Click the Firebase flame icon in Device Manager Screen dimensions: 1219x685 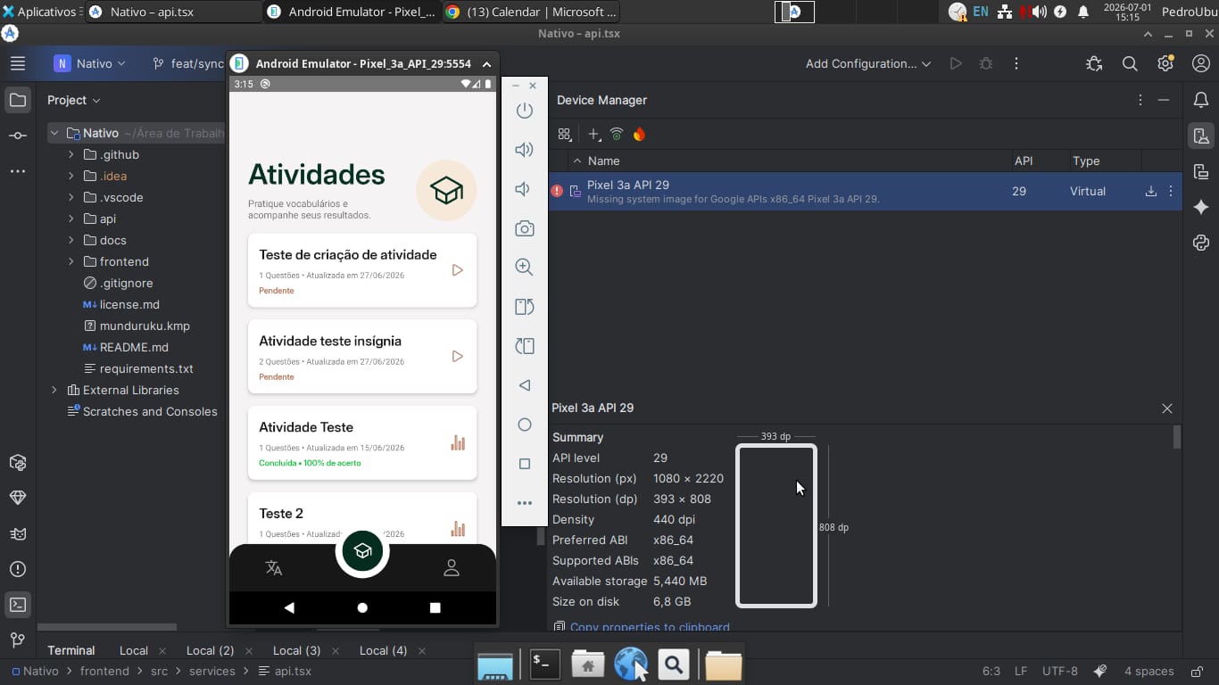[639, 135]
